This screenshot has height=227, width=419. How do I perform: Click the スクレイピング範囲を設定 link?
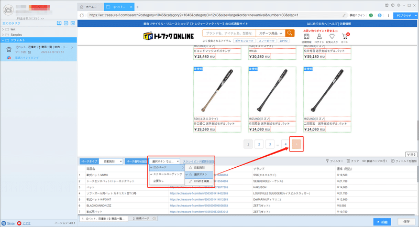(x=199, y=161)
